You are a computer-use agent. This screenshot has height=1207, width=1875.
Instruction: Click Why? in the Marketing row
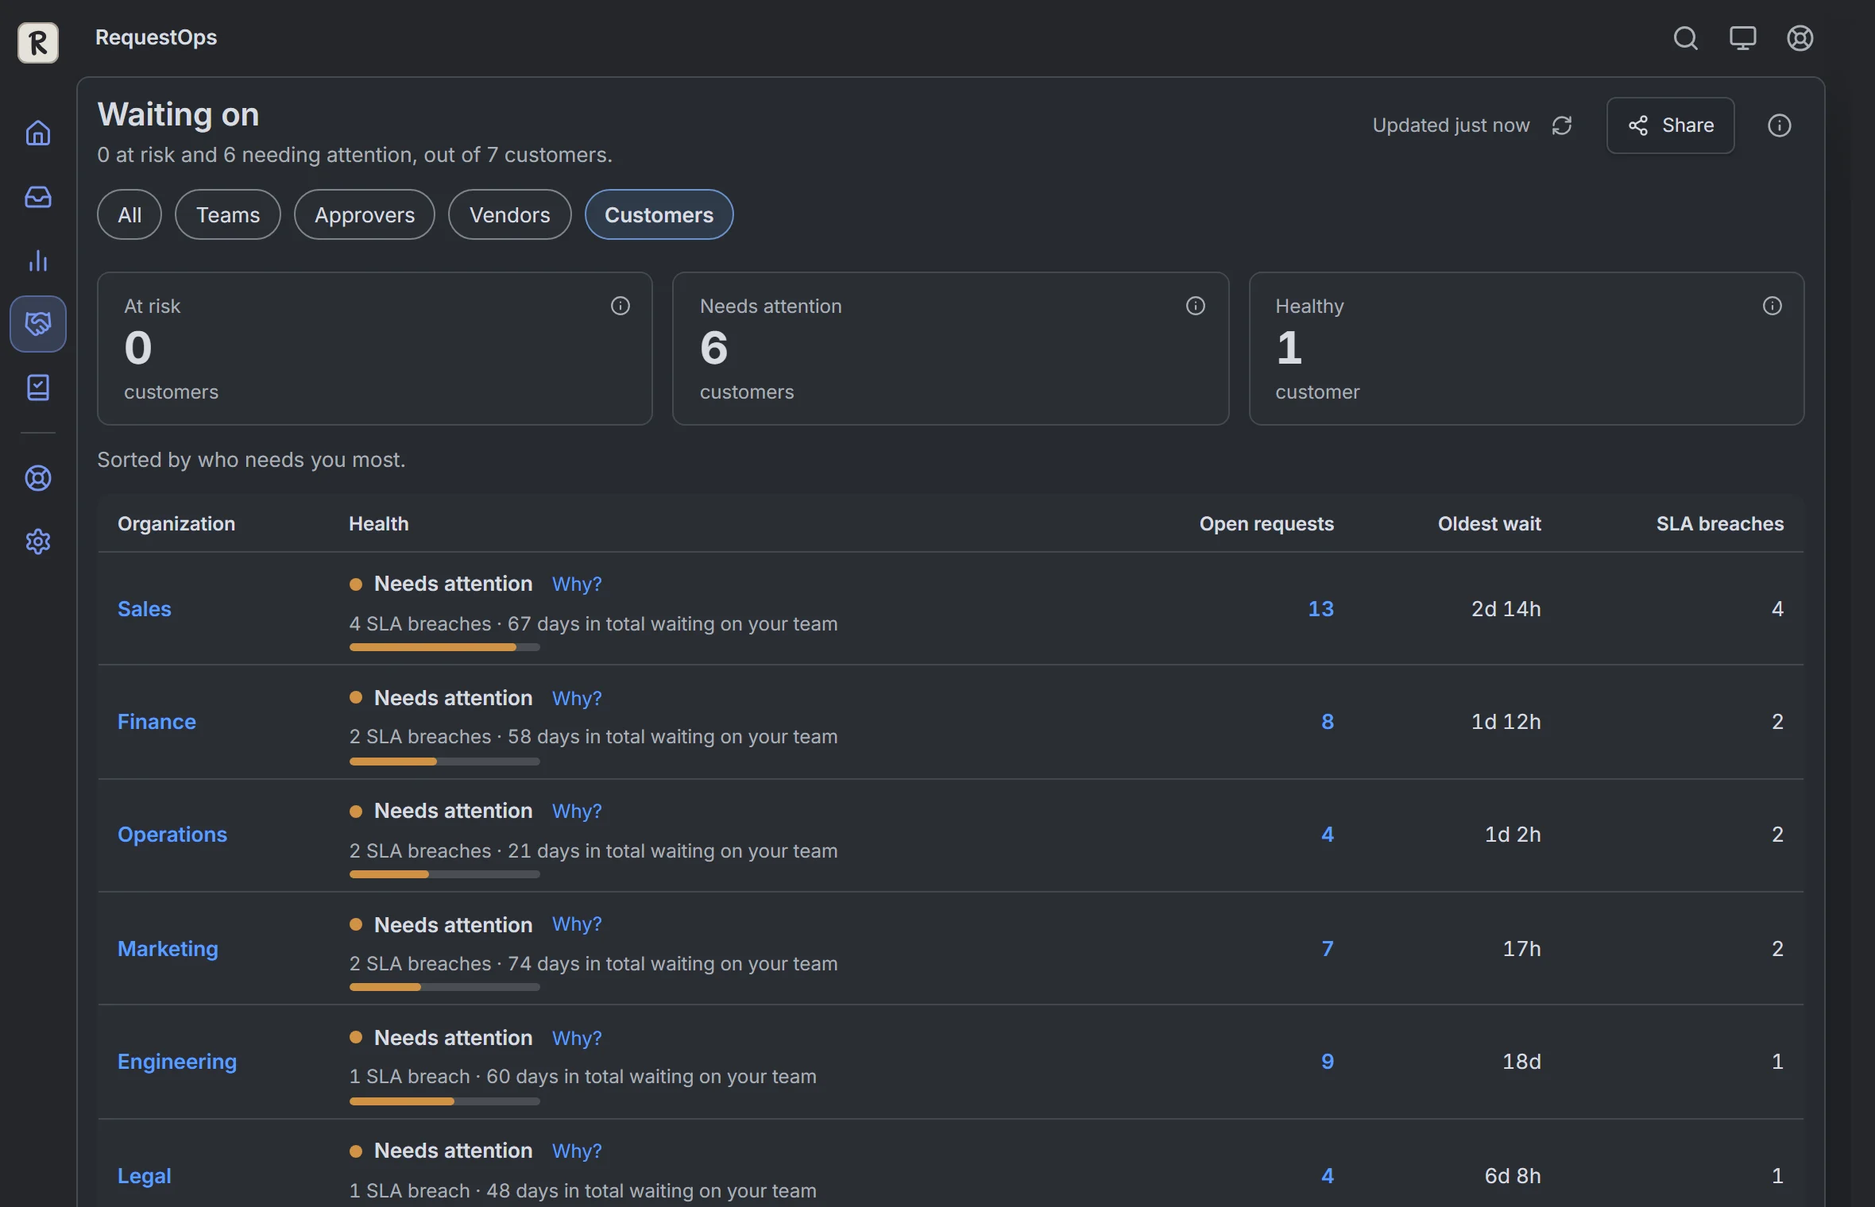[x=577, y=924]
